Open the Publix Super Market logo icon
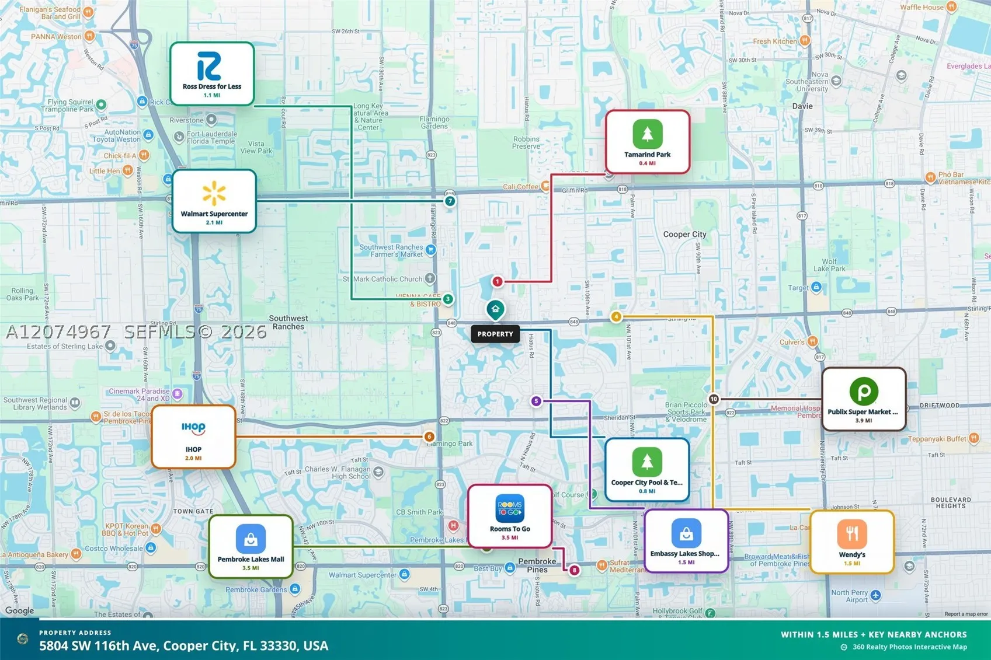This screenshot has height=660, width=991. point(864,391)
